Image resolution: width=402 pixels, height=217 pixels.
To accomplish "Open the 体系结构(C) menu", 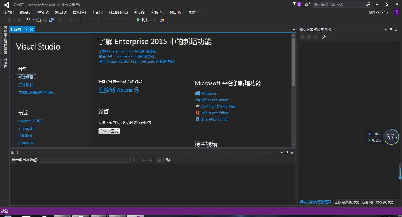I will coord(119,12).
